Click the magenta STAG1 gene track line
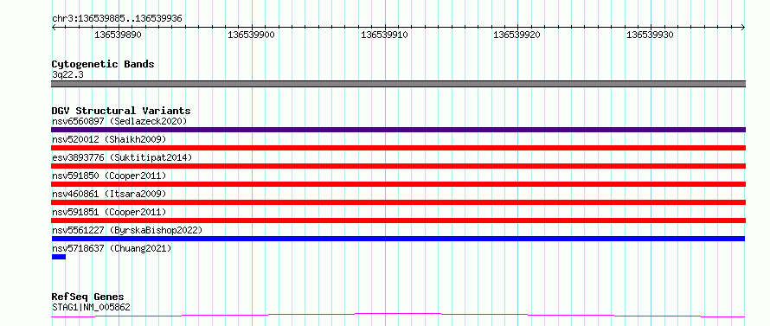Viewport: 770px width, 326px height. 398,316
